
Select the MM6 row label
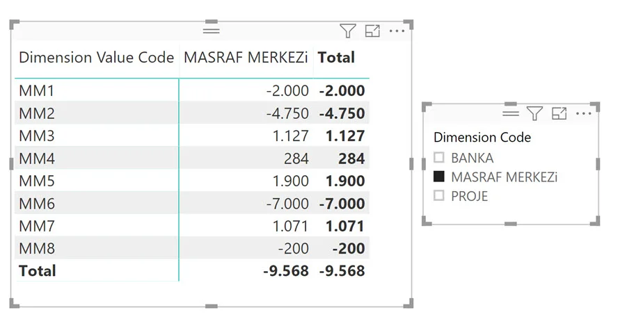[x=36, y=203]
